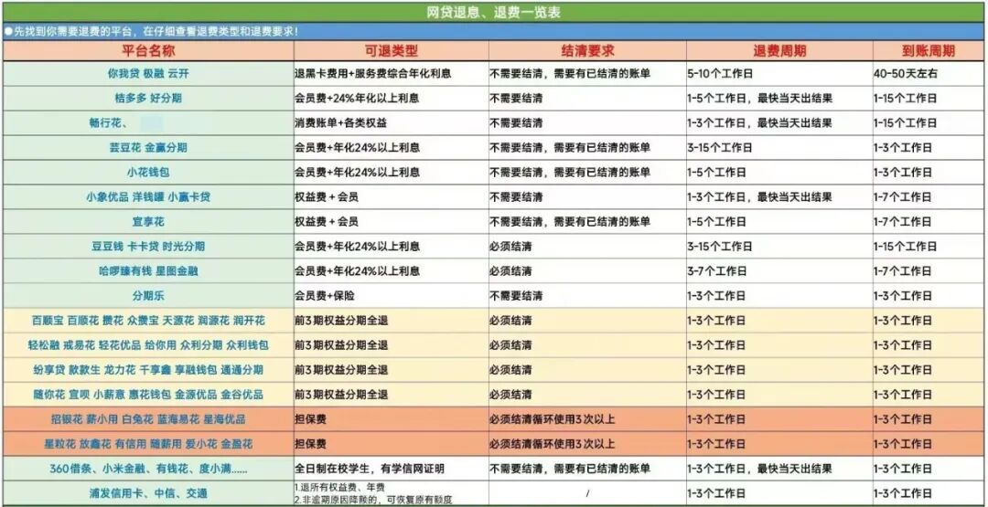Click the platform cell '哈啰臻有钱 星图金融'
Screen dimensions: 988x507
148,271
